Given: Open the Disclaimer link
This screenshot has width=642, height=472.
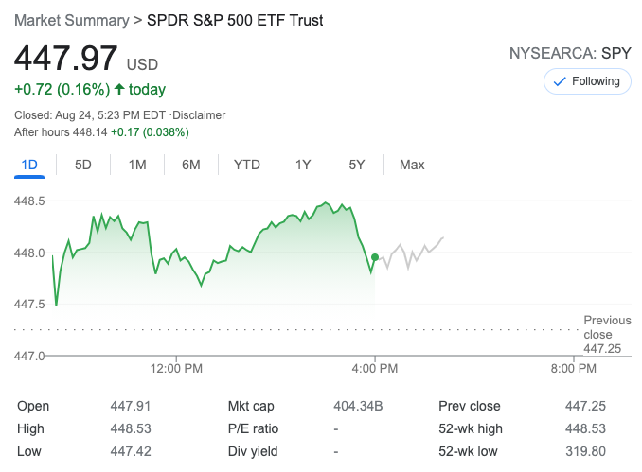Looking at the screenshot, I should point(199,115).
